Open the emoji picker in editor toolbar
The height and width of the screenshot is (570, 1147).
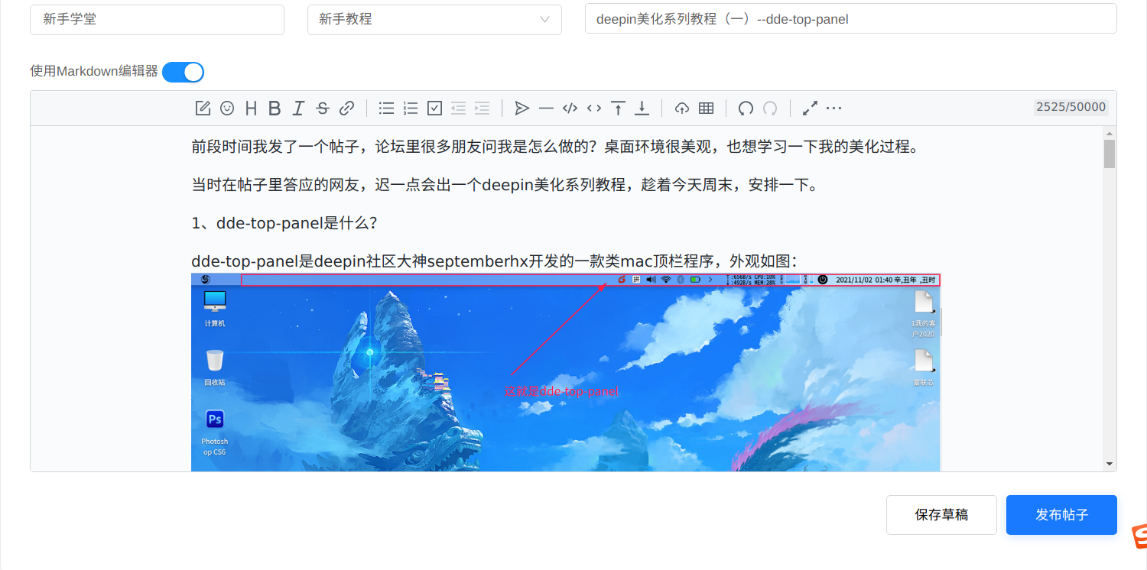point(227,108)
